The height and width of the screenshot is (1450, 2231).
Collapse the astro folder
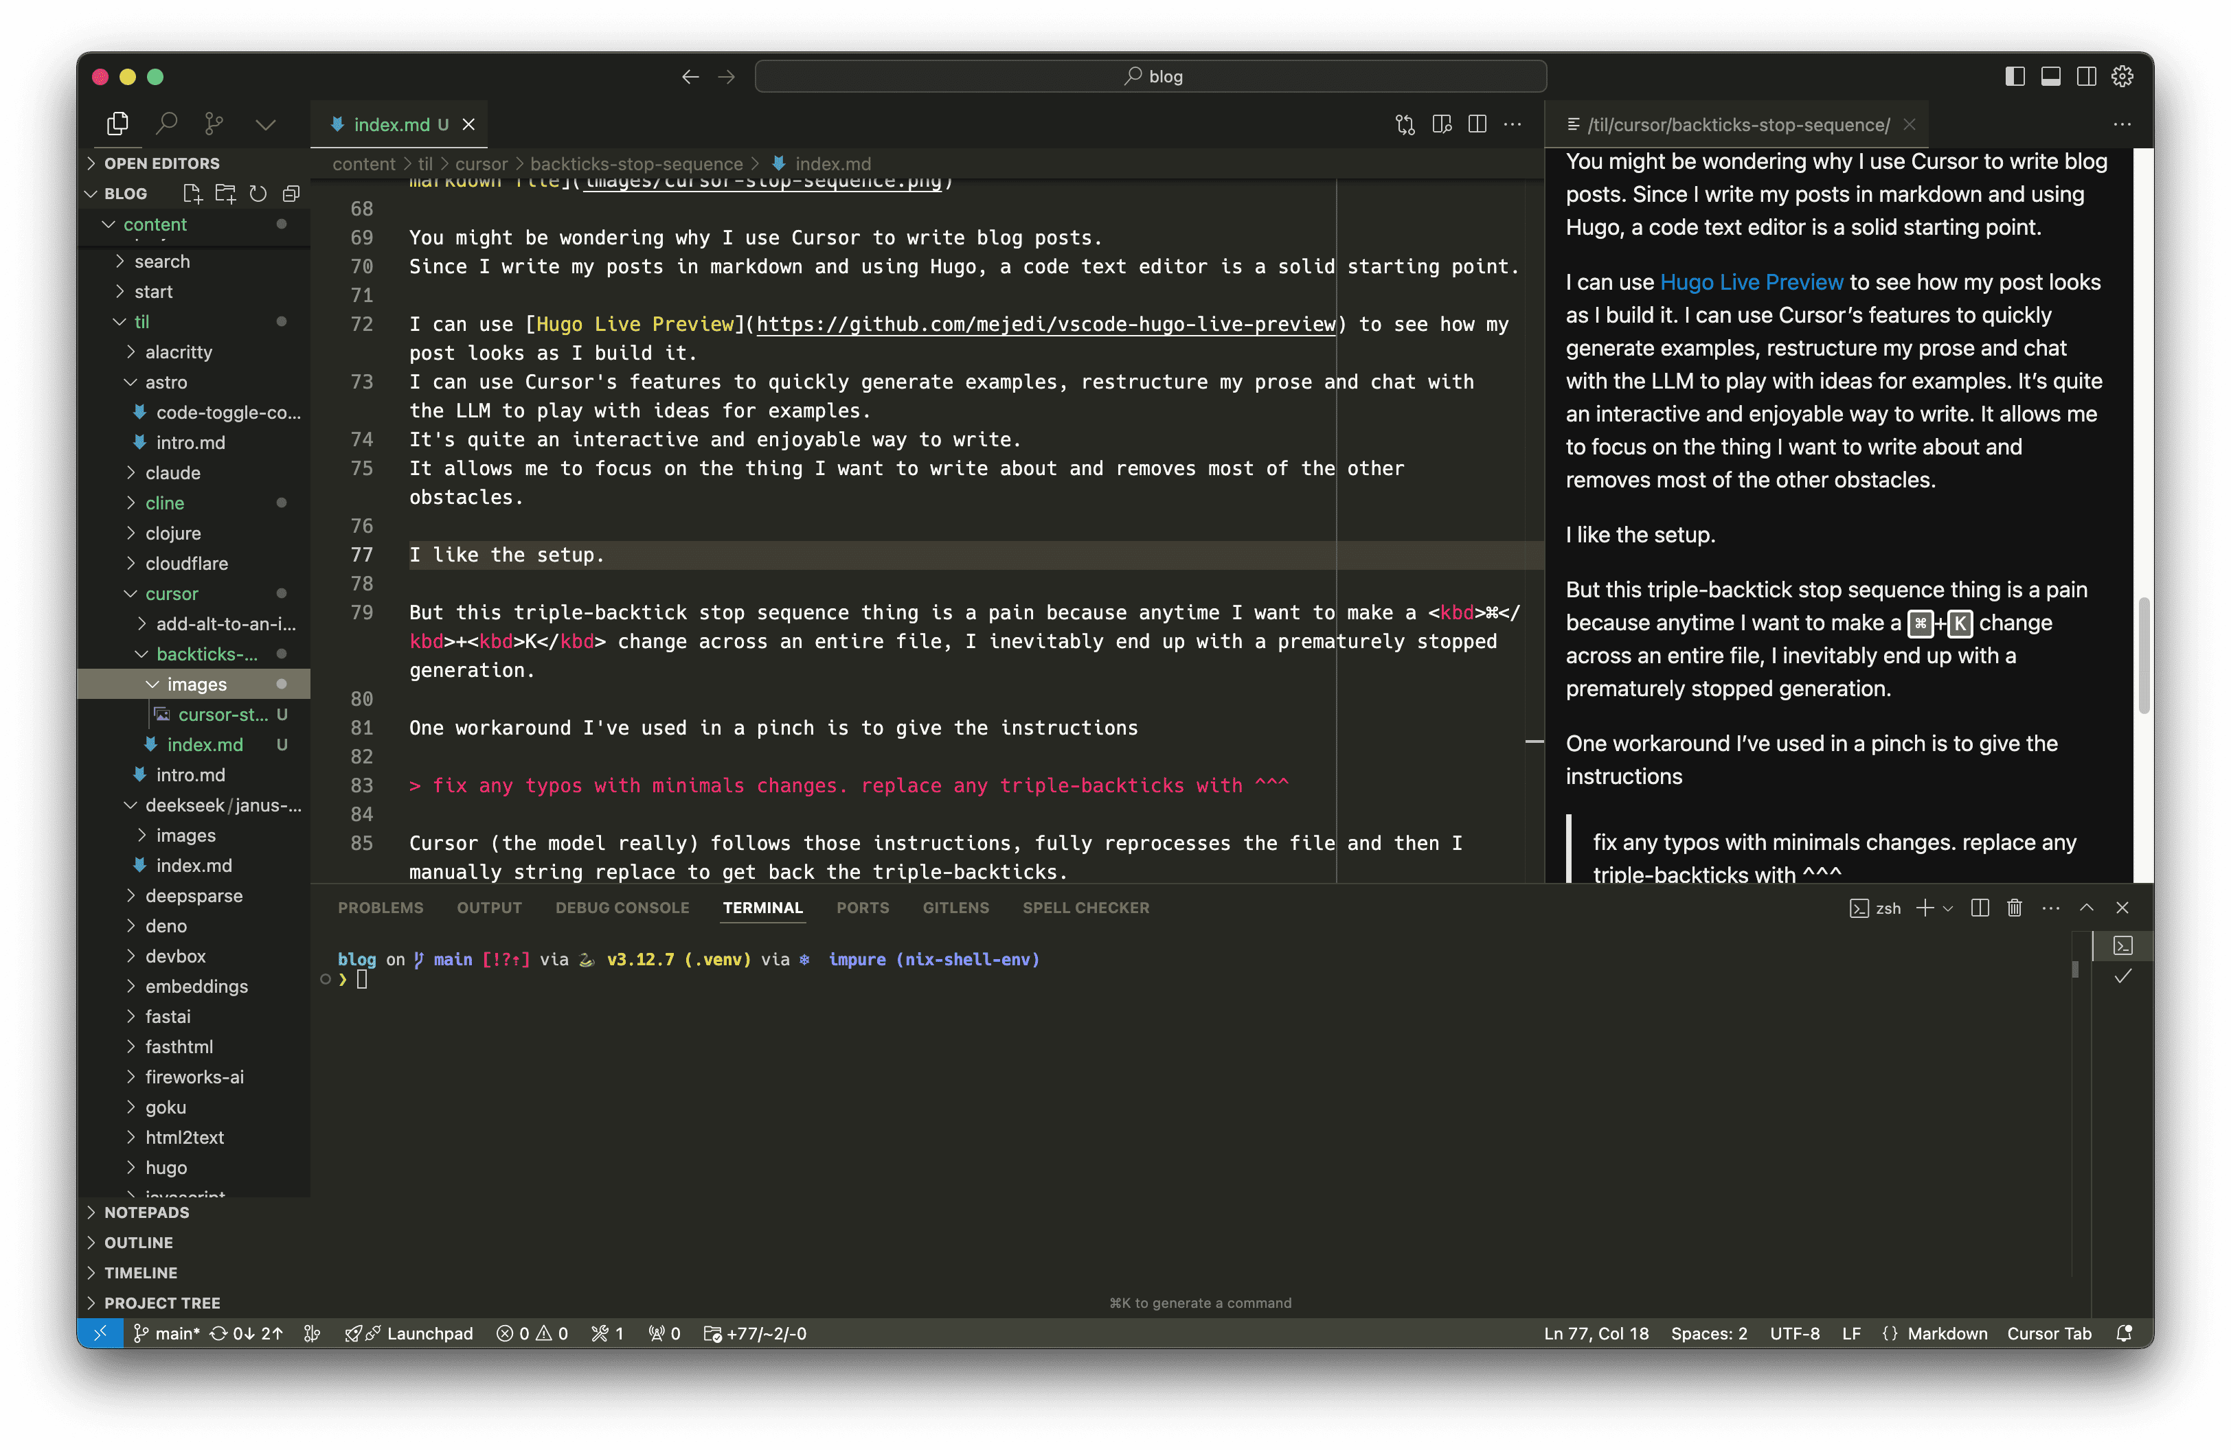pos(166,382)
